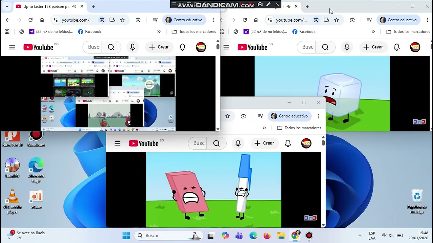Image resolution: width=433 pixels, height=243 pixels.
Task: Open File Explorer from the taskbar
Action: pyautogui.click(x=281, y=236)
